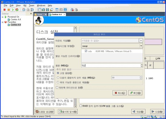The image size is (166, 119).
Task: Click the CD-ROM device status bar icon
Action: tap(142, 117)
